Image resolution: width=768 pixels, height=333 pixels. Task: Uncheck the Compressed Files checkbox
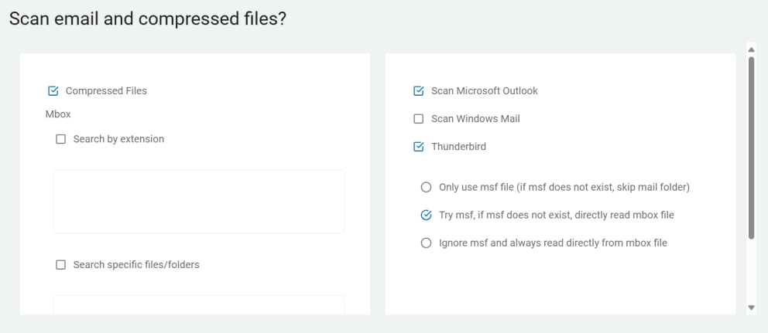(53, 91)
